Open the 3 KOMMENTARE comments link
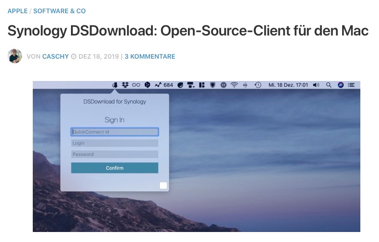The image size is (379, 242). click(x=150, y=56)
